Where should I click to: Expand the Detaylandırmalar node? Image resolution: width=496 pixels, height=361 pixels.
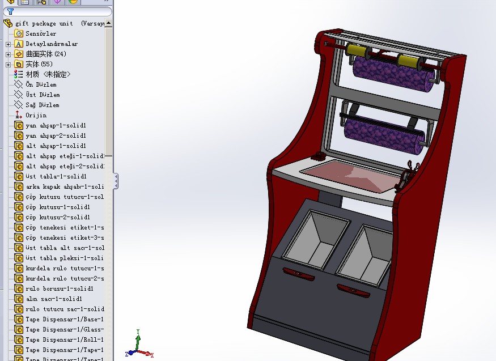(9, 44)
